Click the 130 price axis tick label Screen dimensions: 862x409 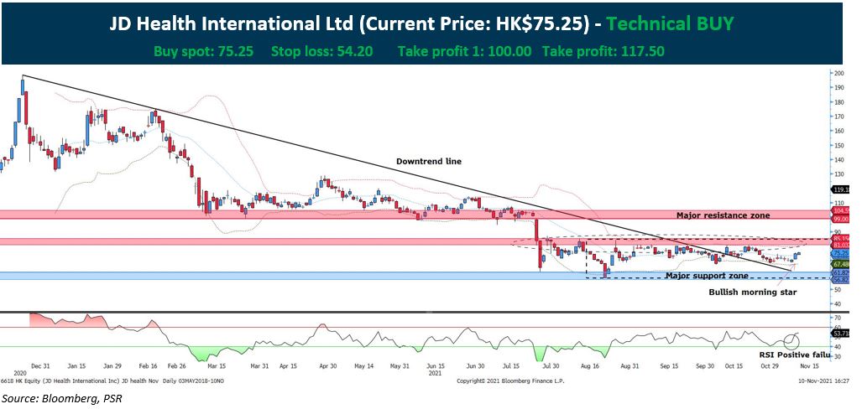[838, 174]
